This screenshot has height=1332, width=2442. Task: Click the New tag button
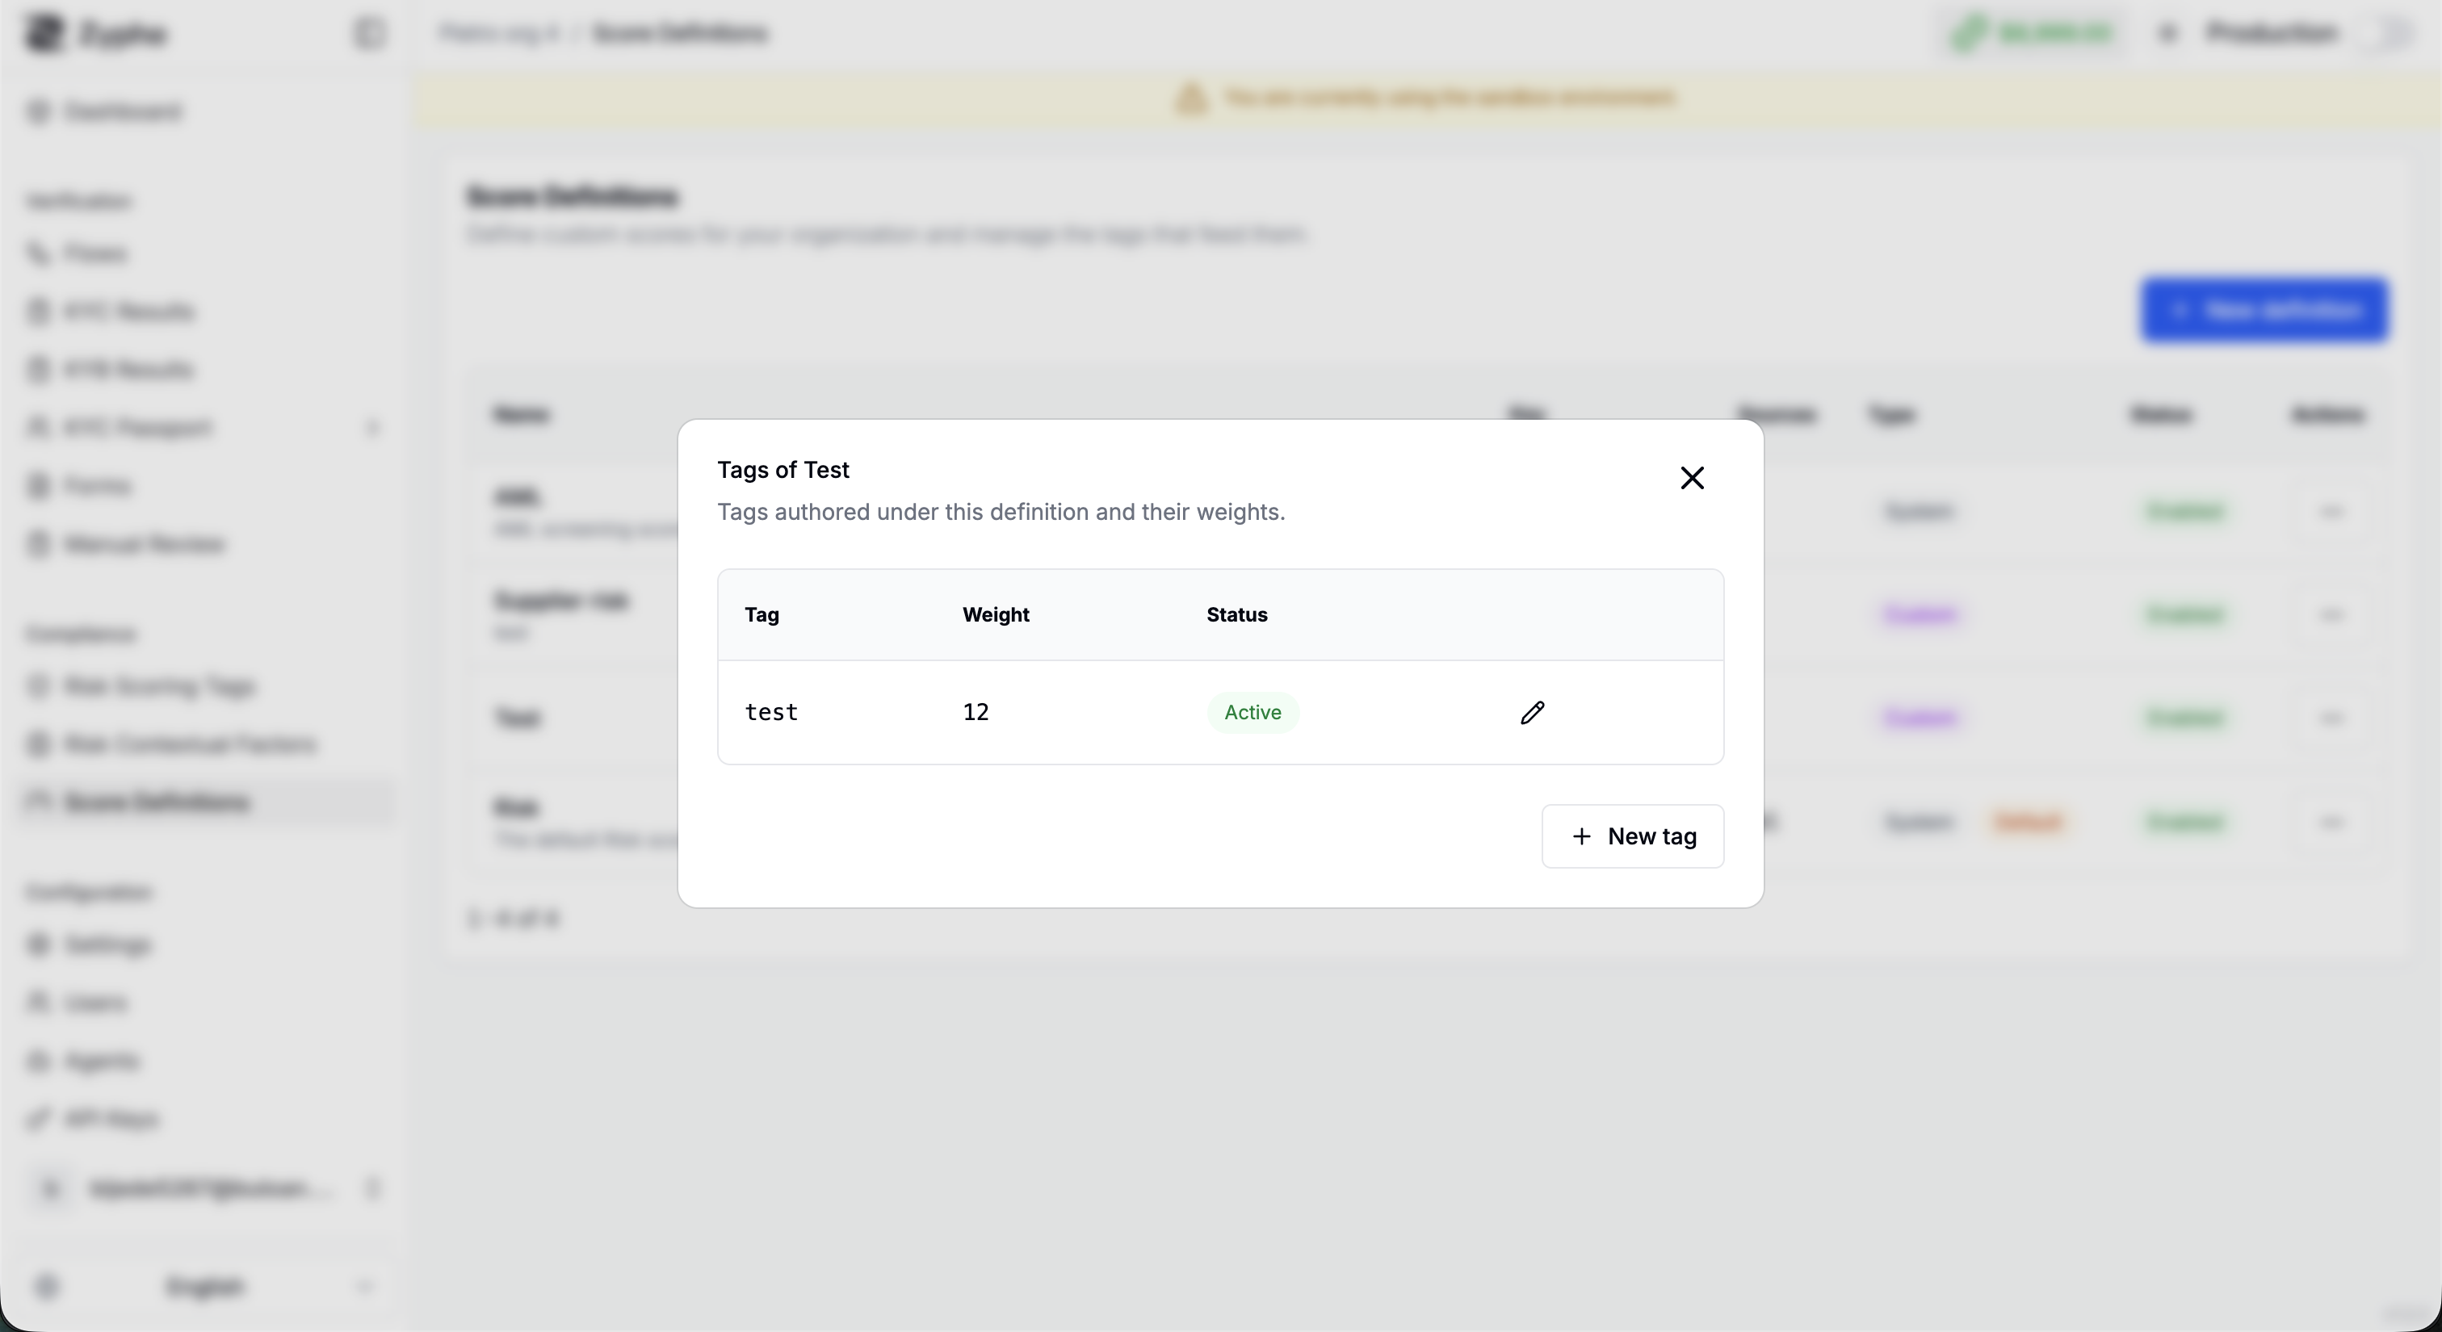(1632, 836)
